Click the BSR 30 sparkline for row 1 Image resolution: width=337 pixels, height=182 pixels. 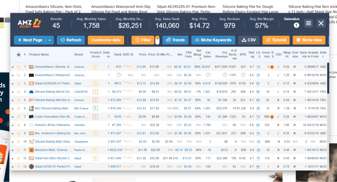coord(127,67)
